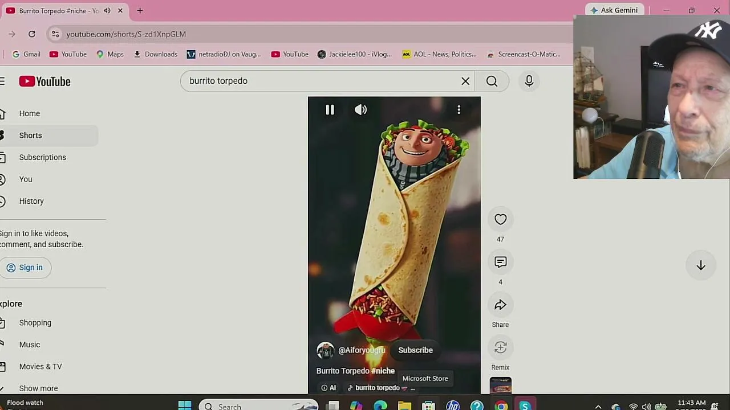Open the short's three-dot options menu

pyautogui.click(x=459, y=110)
